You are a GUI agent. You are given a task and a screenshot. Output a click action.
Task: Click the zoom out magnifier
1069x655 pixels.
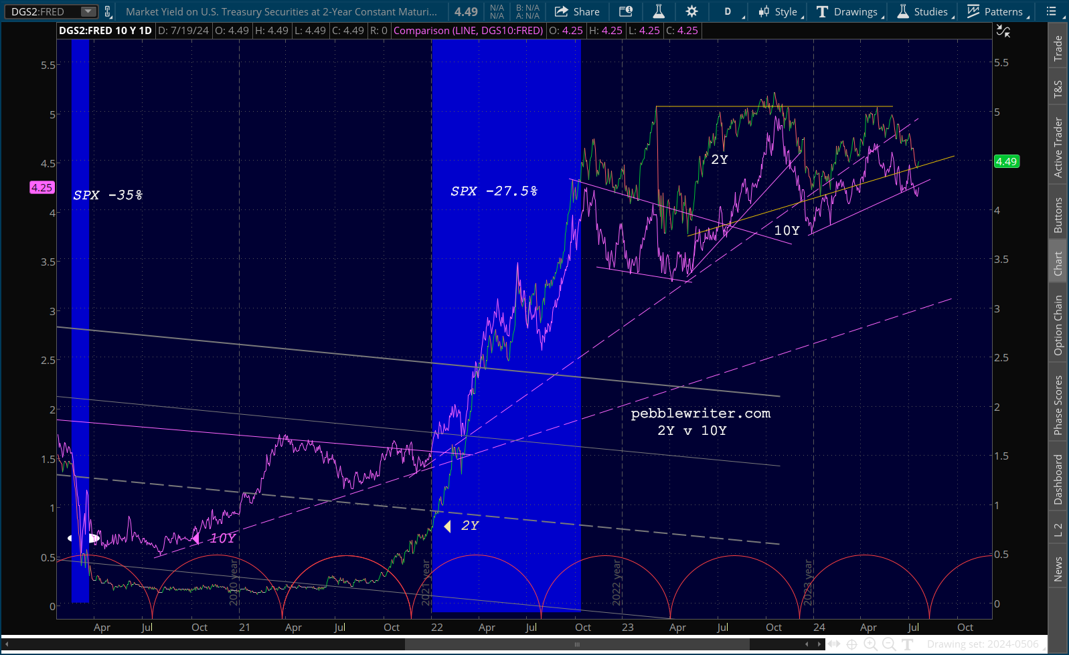point(889,644)
